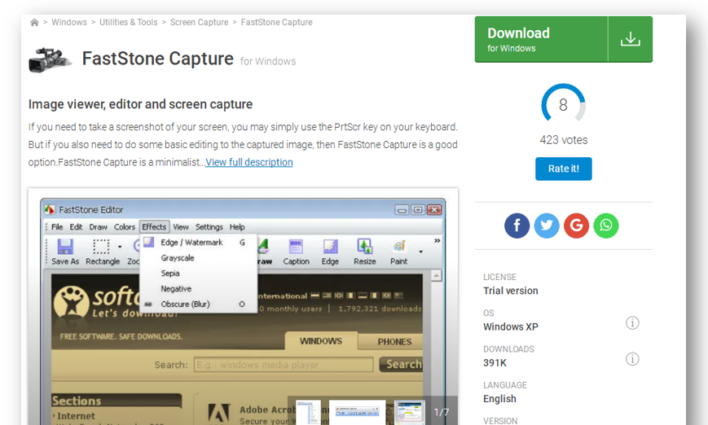Click the score circle showing 8
The image size is (708, 425).
point(563,105)
